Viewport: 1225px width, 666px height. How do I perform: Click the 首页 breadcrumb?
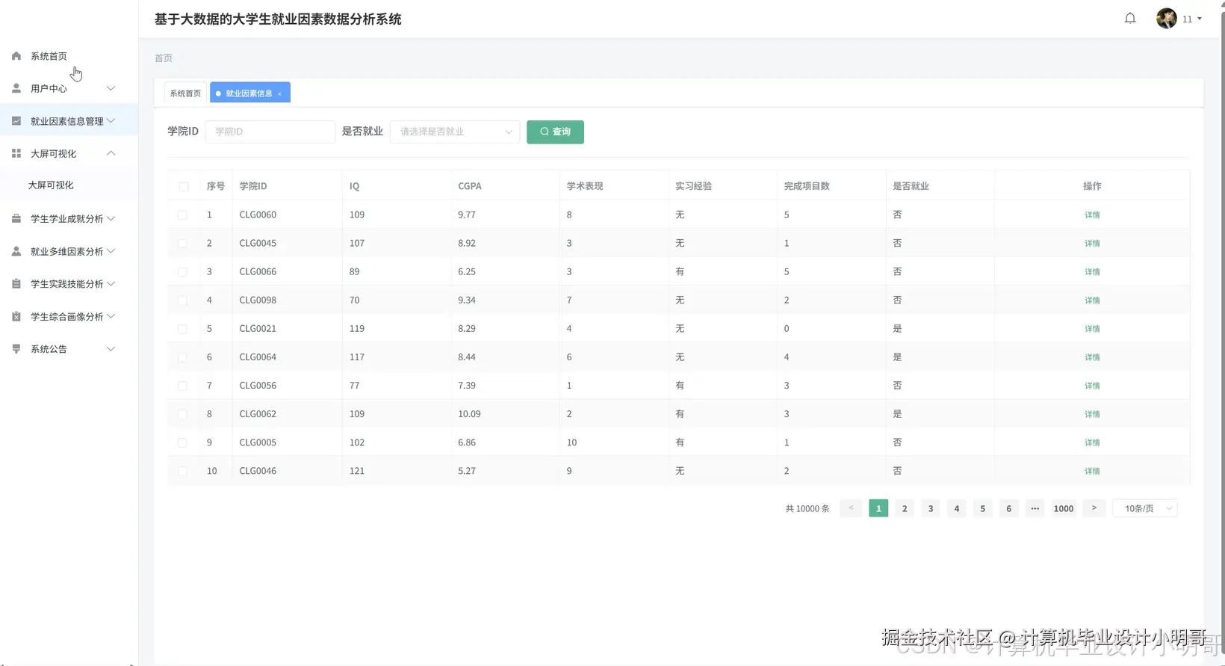click(x=164, y=58)
